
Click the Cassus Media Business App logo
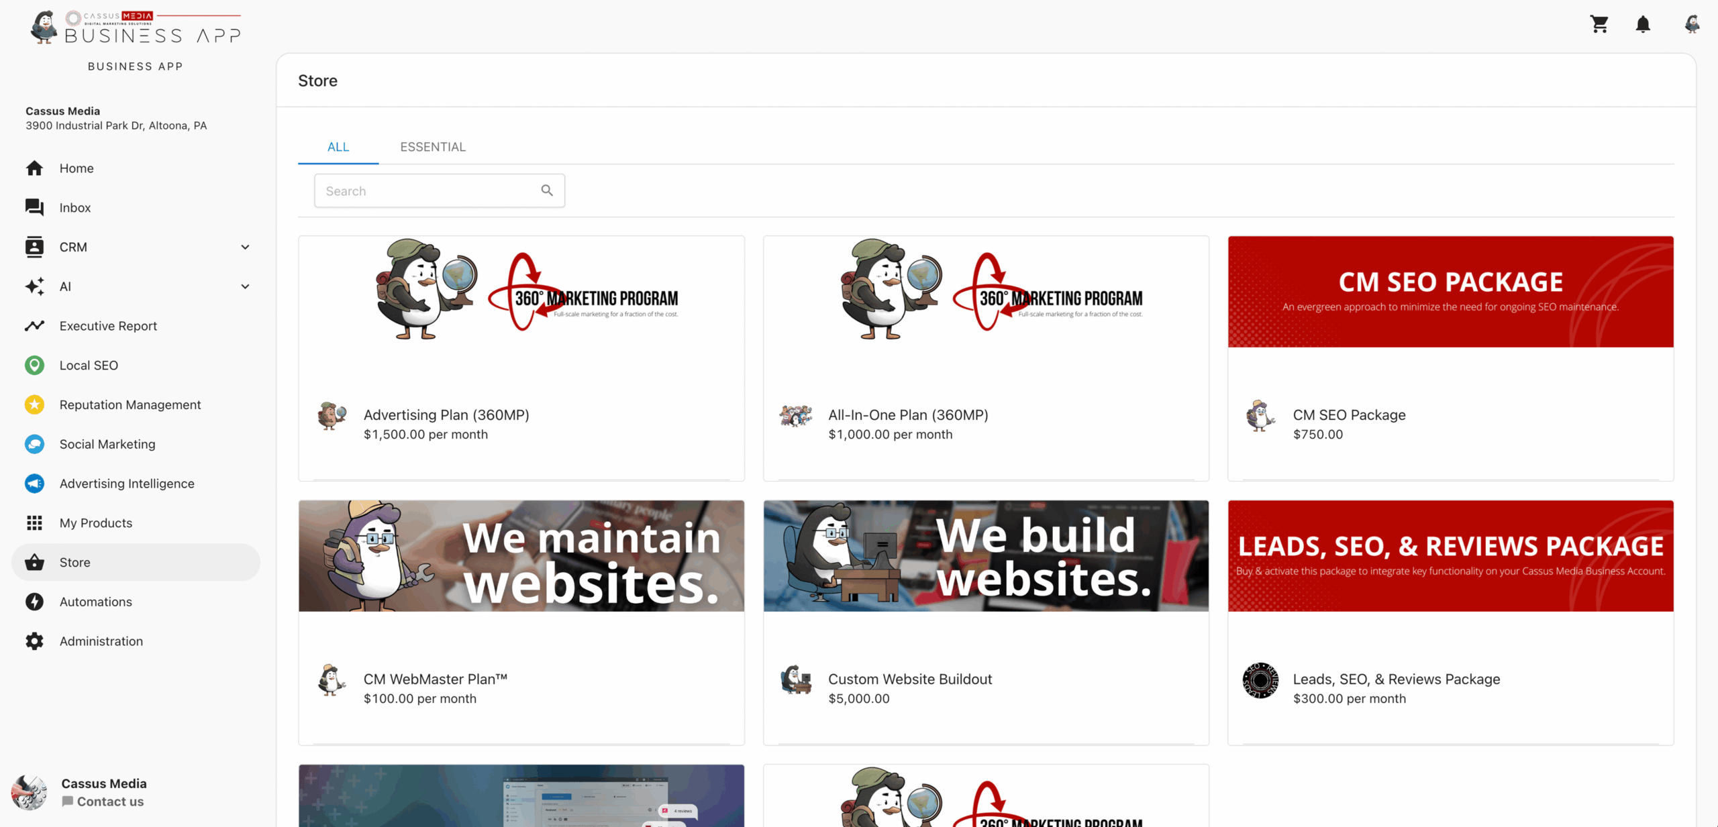136,28
